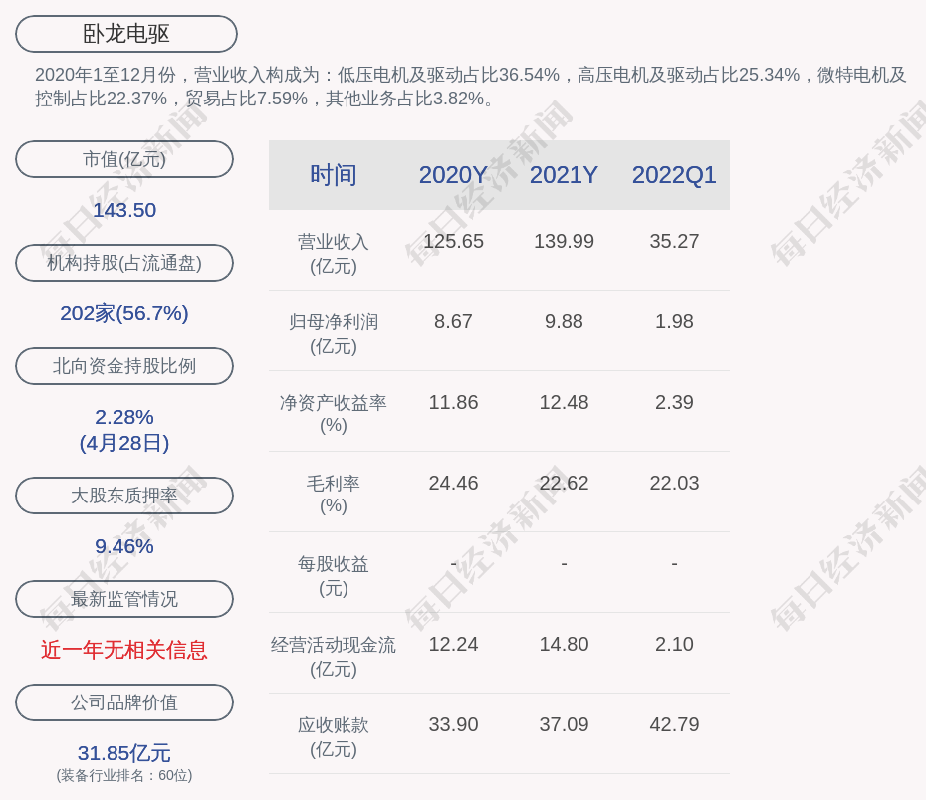Screen dimensions: 926x800
Task: Select the 最新监管情况 pill
Action: (x=124, y=599)
